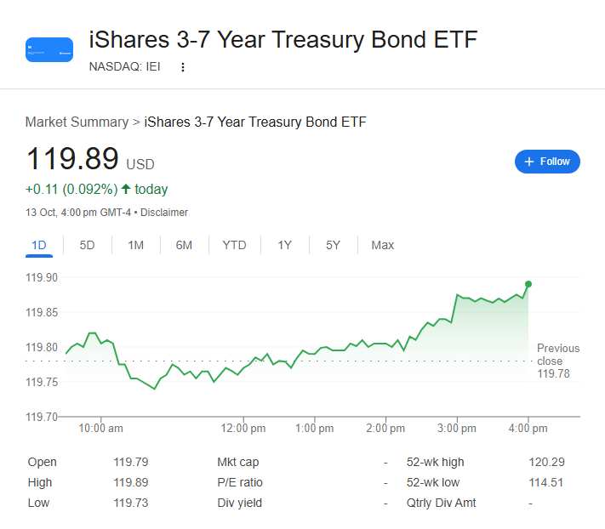Switch to the 1M chart range
The width and height of the screenshot is (605, 529).
tap(135, 245)
